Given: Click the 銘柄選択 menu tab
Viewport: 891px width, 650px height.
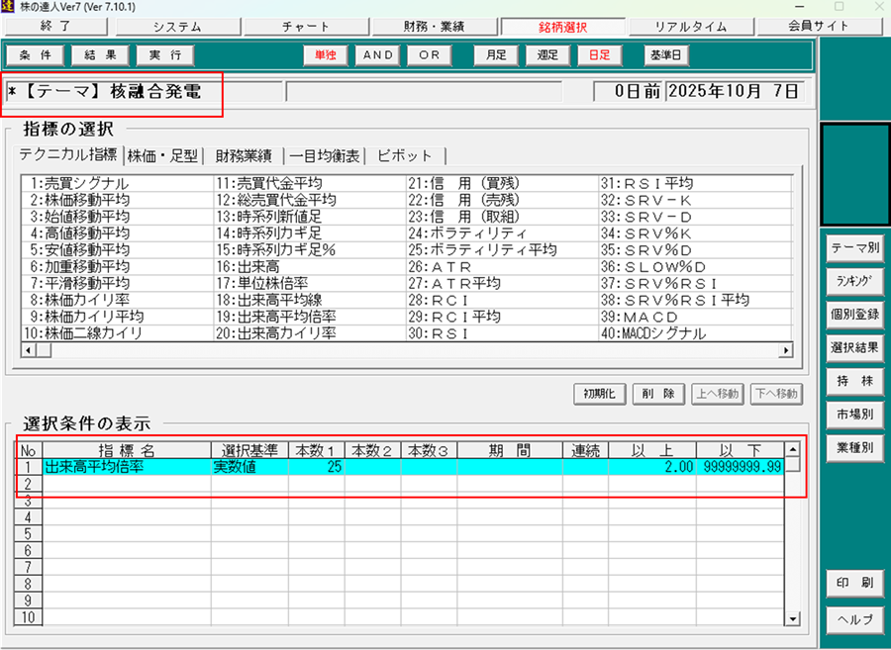Looking at the screenshot, I should [562, 27].
